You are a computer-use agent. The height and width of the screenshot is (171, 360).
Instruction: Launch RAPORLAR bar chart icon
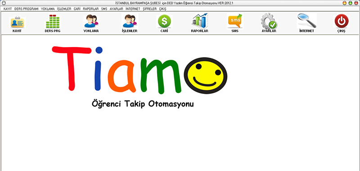tap(199, 21)
